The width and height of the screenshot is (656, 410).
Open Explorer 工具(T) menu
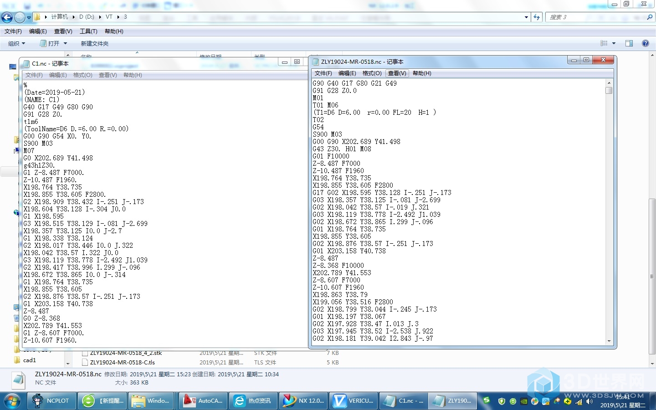tap(88, 31)
